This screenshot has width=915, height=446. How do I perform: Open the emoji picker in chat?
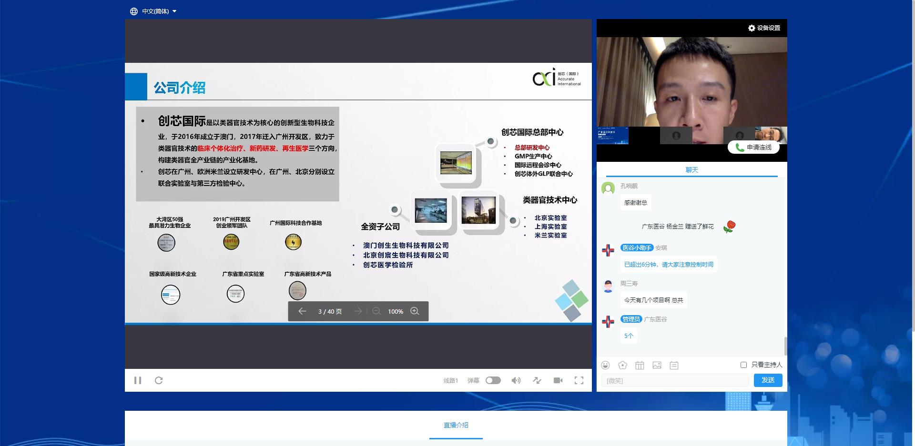605,365
